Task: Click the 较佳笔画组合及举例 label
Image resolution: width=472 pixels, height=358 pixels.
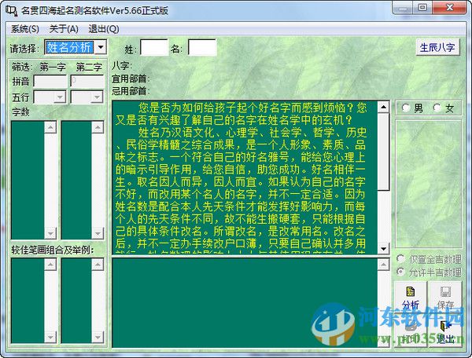Action: coord(53,250)
